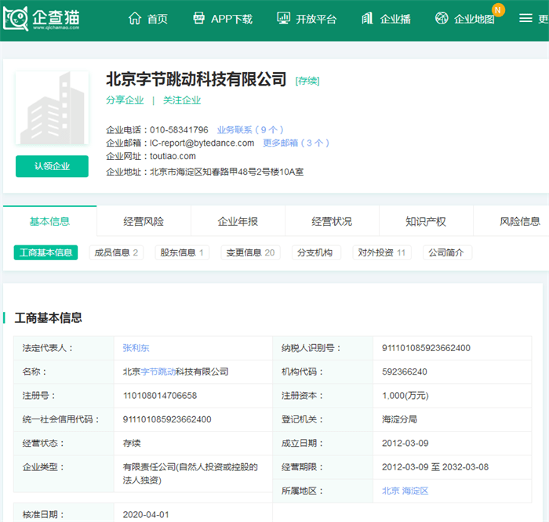
Task: Open APP下载 in the navigation bar
Action: pyautogui.click(x=231, y=19)
